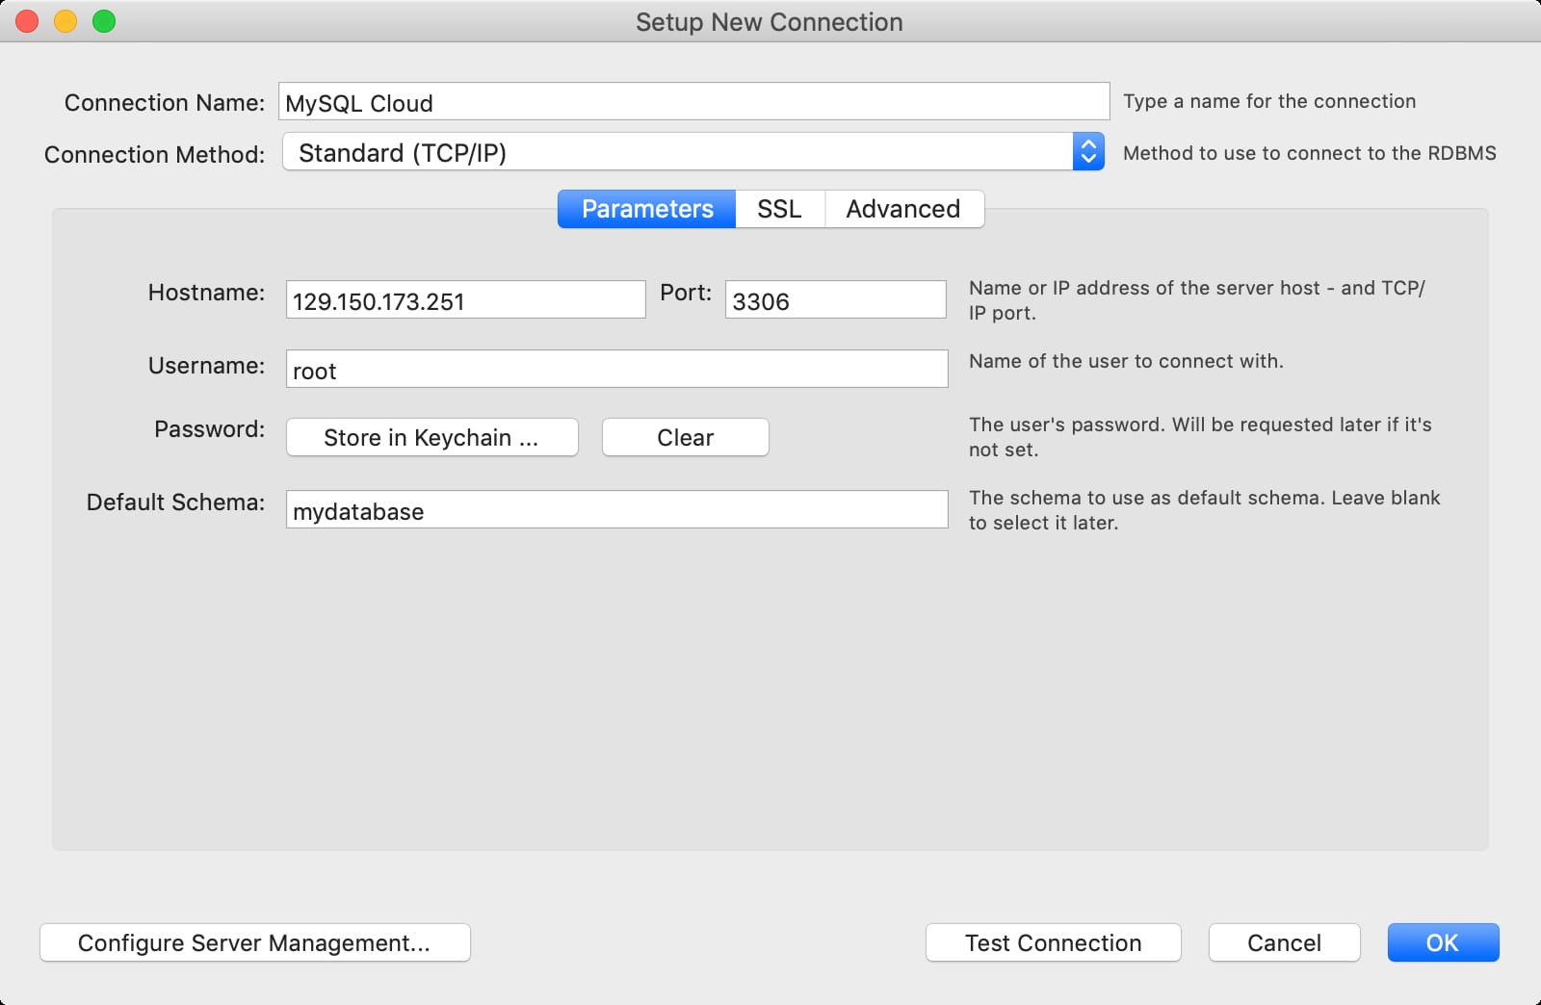Image resolution: width=1541 pixels, height=1005 pixels.
Task: Test the connection
Action: tap(1053, 942)
